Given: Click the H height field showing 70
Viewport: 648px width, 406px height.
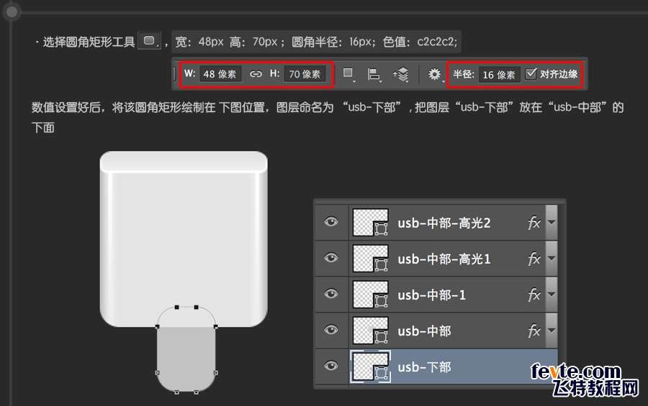Looking at the screenshot, I should tap(305, 74).
